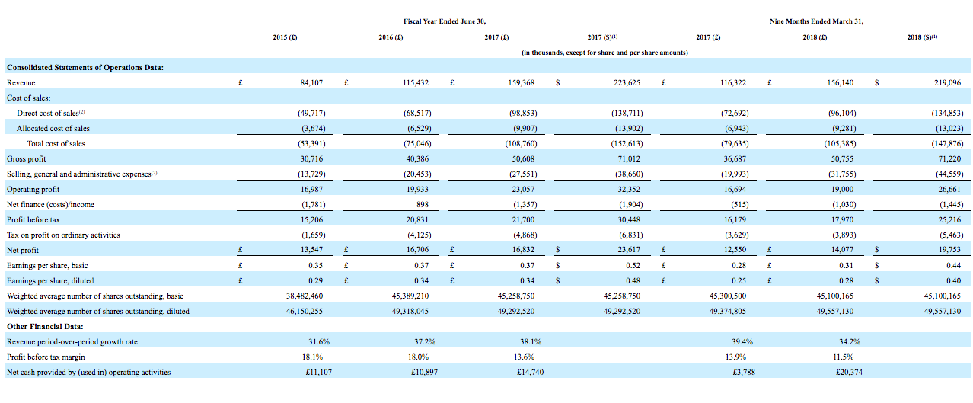
Task: Click the 'Earnings per share, basic' label
Action: [48, 265]
